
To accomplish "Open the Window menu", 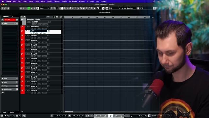I will point(82,1).
